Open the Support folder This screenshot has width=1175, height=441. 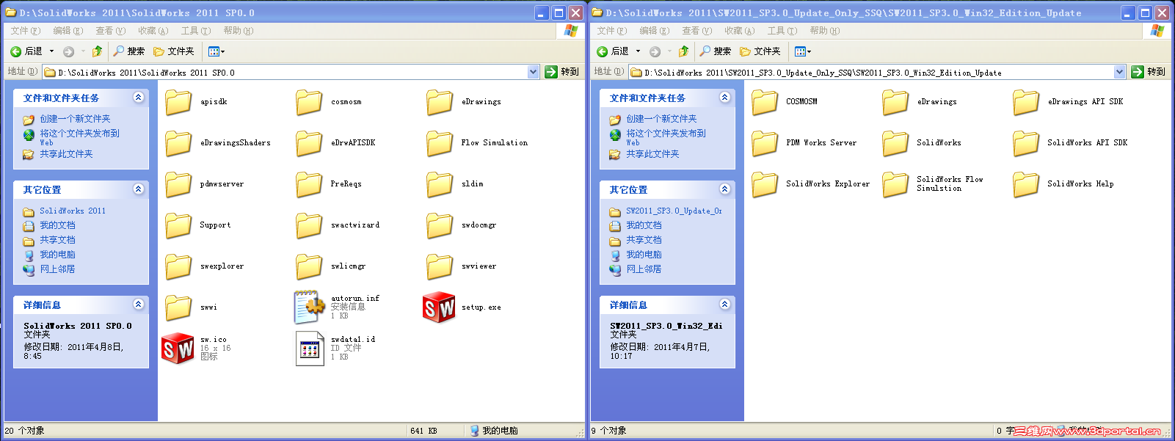click(178, 225)
